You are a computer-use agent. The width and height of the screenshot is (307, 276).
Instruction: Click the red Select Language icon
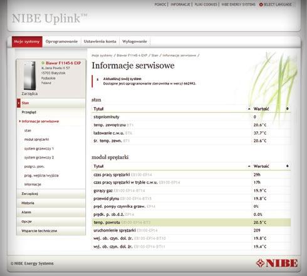[261, 4]
